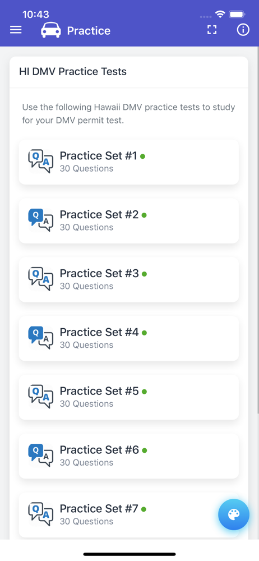The height and width of the screenshot is (561, 259).
Task: Tap the car logo icon
Action: click(51, 30)
